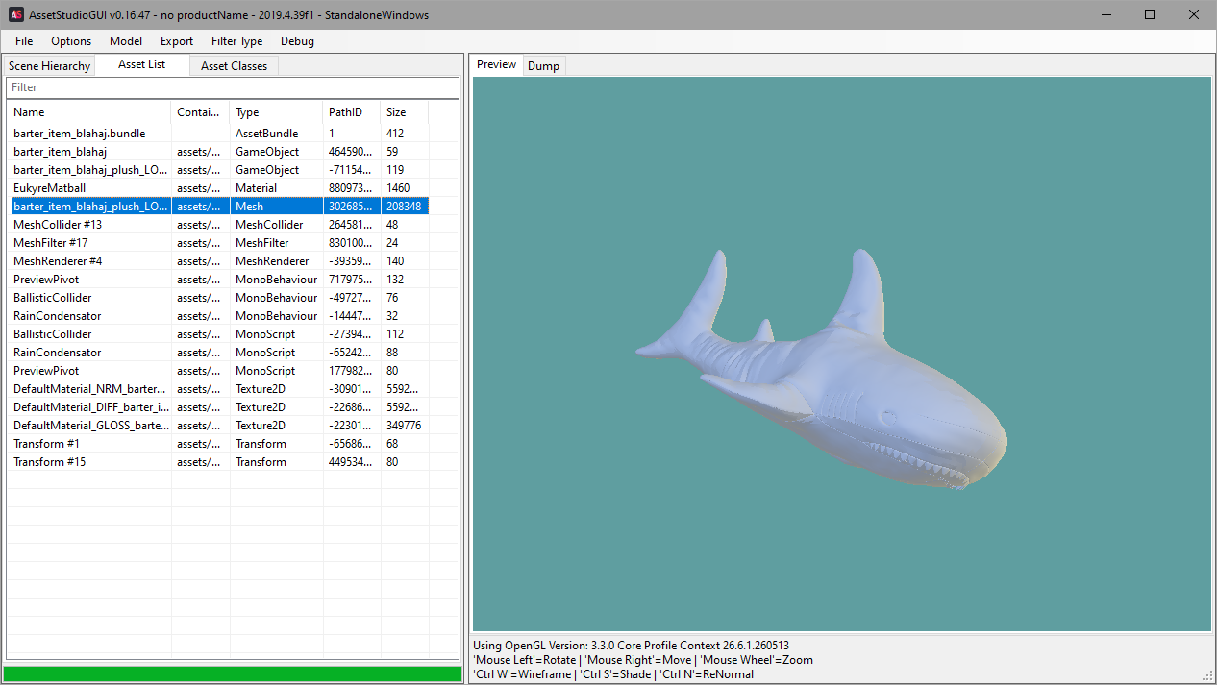The height and width of the screenshot is (685, 1217).
Task: Open the Options menu
Action: coord(71,41)
